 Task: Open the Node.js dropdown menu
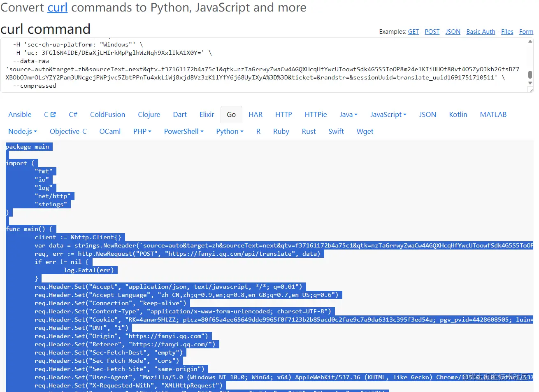point(23,131)
